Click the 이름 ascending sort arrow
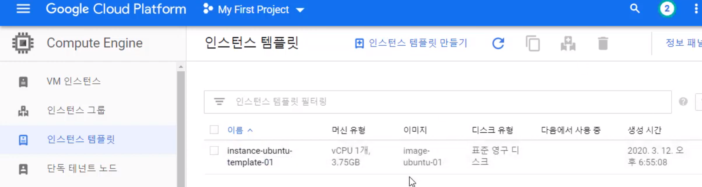This screenshot has width=702, height=187. click(250, 130)
